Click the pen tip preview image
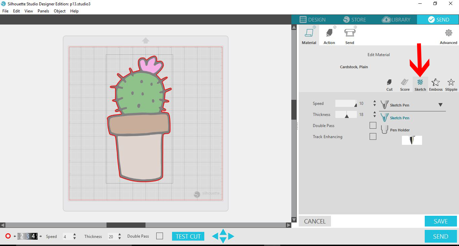Screen dimensions: 459x246 tap(412, 140)
